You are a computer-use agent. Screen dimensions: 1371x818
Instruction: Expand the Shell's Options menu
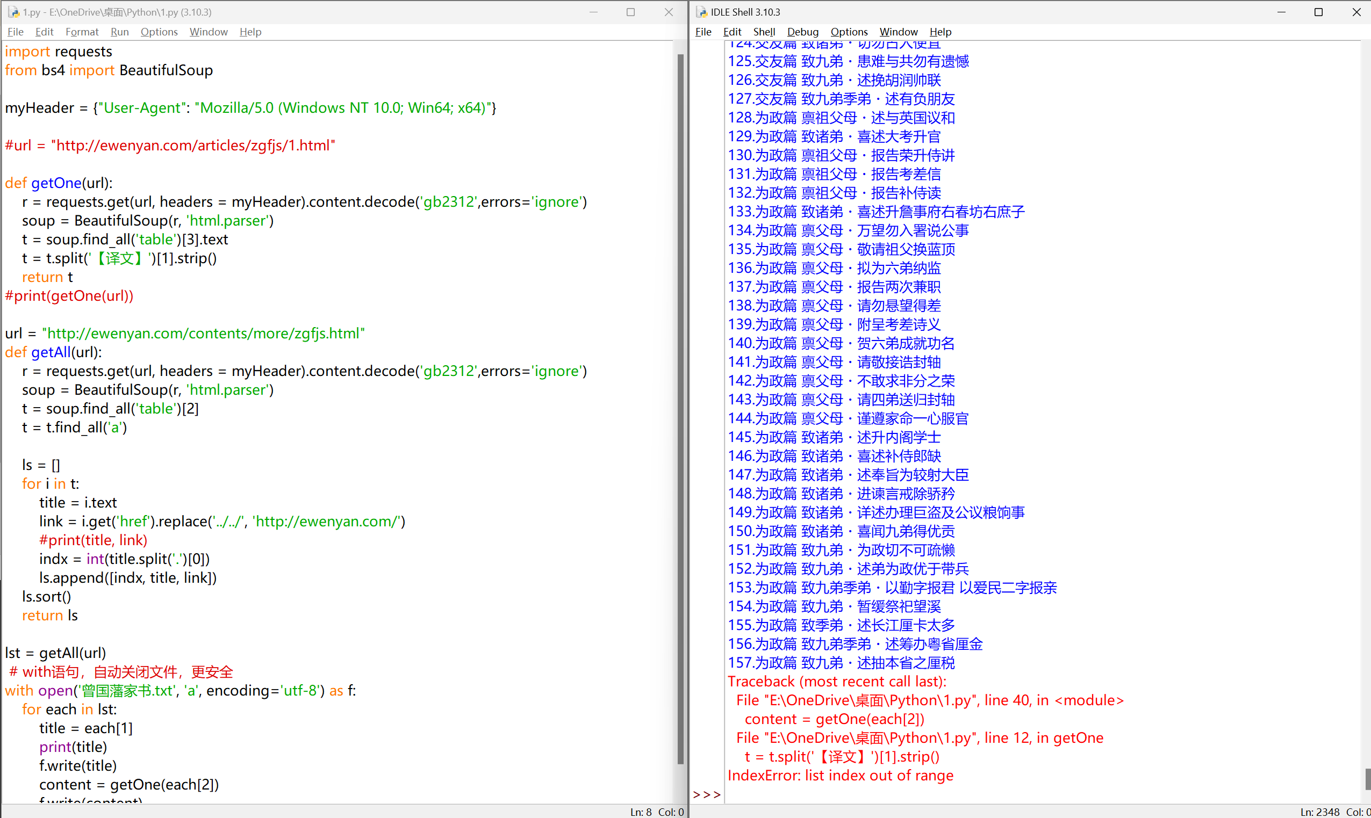click(848, 32)
